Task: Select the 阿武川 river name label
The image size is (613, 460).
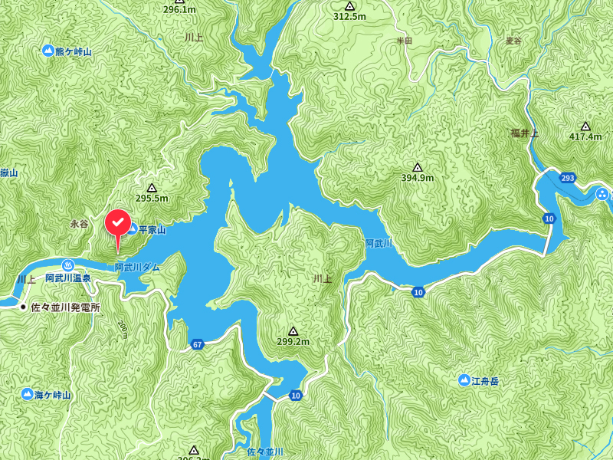Action: click(379, 243)
